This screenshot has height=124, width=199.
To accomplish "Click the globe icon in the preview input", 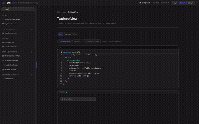I will (62, 99).
